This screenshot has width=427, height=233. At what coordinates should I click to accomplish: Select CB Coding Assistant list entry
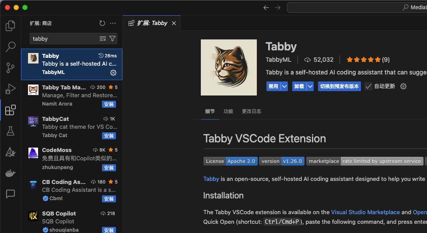click(x=72, y=190)
